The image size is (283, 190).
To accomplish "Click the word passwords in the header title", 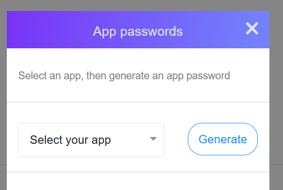I will [151, 32].
